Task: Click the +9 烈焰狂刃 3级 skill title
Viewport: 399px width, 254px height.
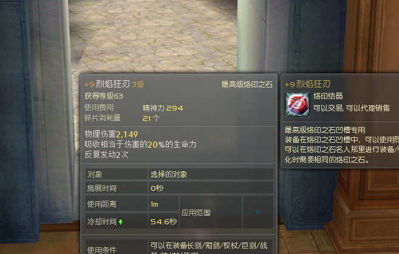Action: (x=114, y=84)
